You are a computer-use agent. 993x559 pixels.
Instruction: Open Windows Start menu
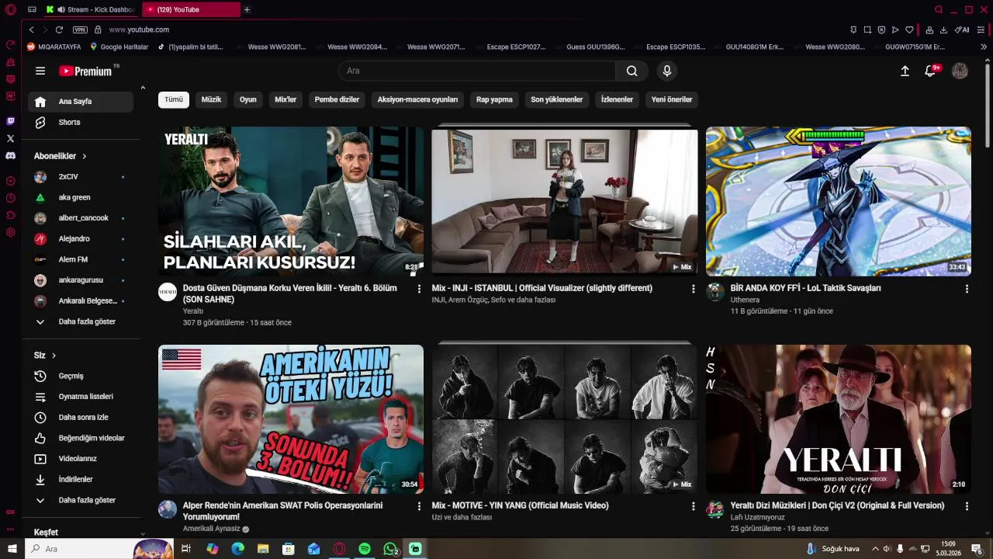tap(12, 549)
